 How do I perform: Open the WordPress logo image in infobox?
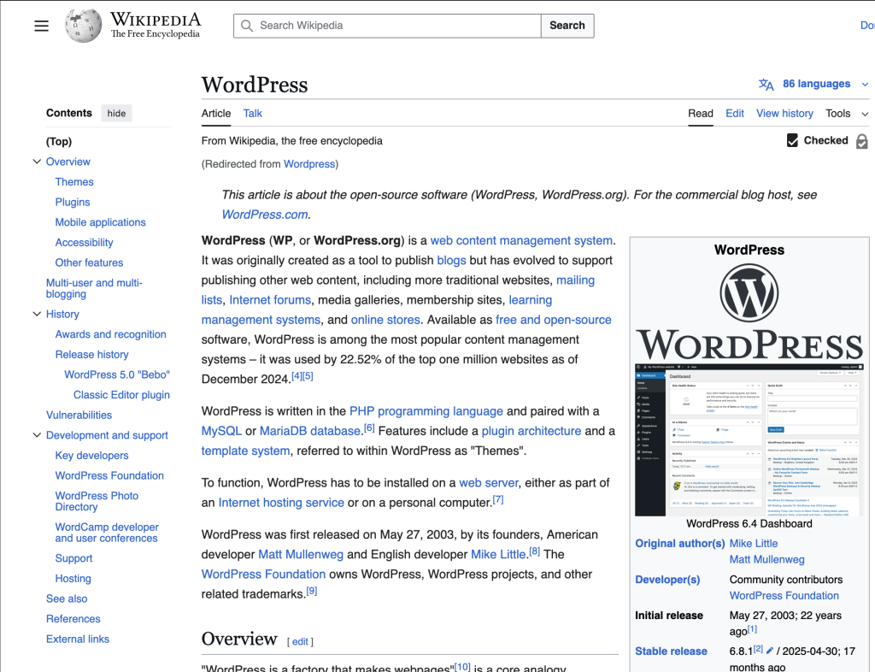(749, 311)
